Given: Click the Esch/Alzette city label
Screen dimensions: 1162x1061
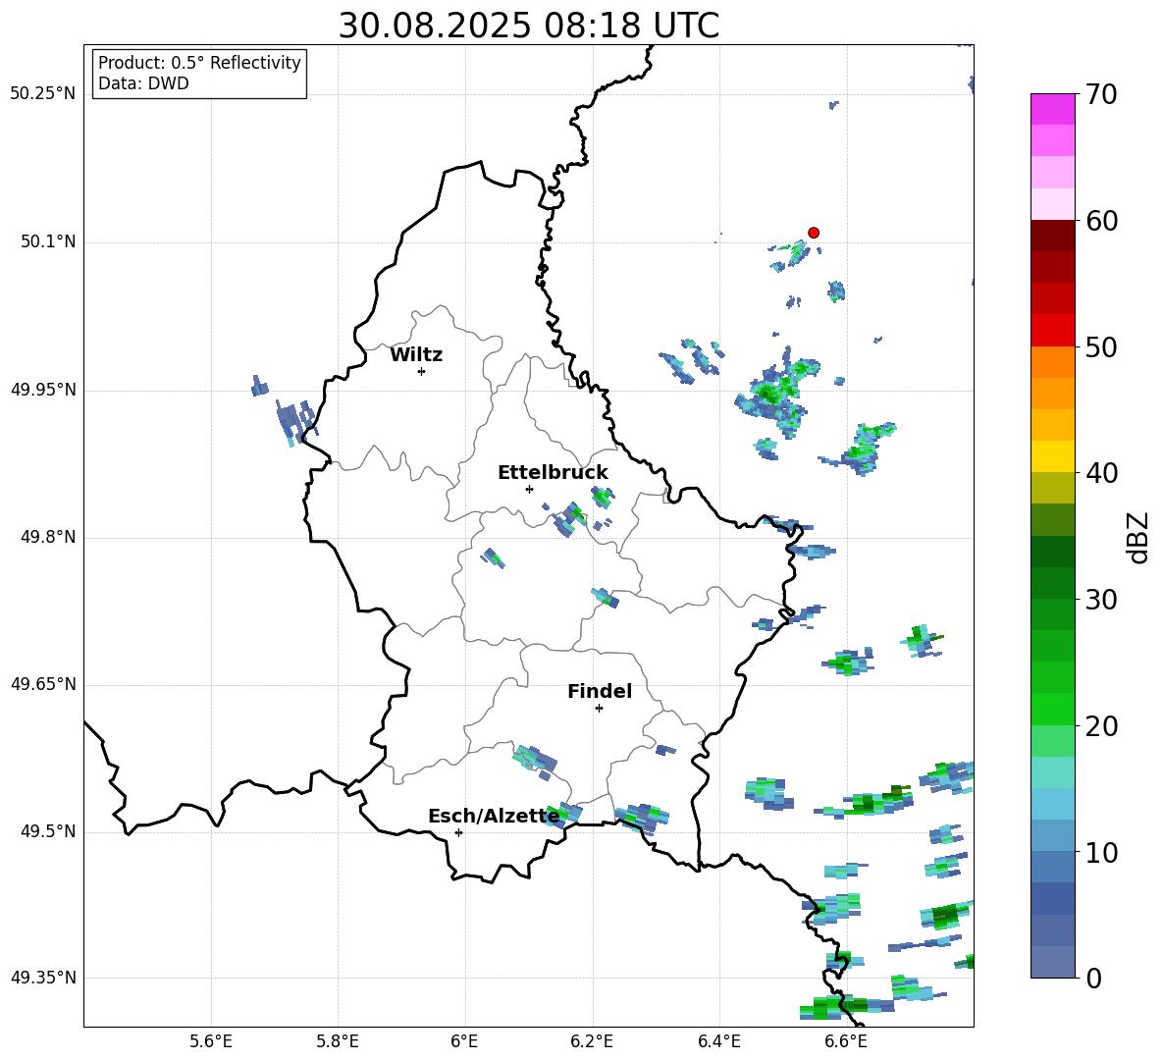Looking at the screenshot, I should (x=493, y=817).
